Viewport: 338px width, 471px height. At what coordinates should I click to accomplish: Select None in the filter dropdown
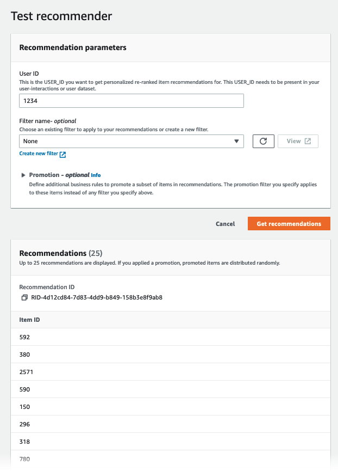tap(130, 141)
